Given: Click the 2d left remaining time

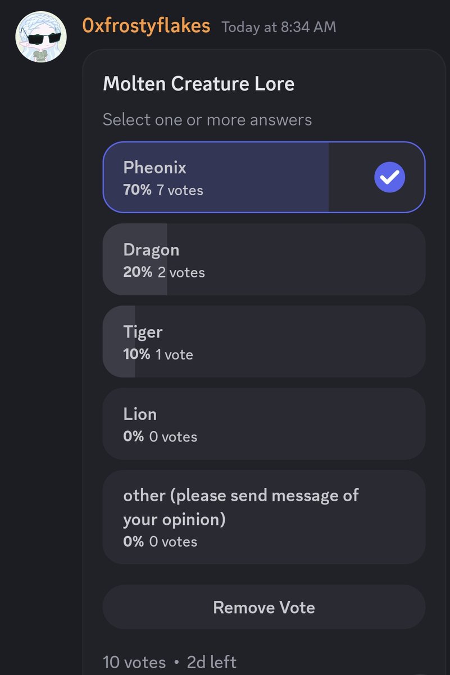Looking at the screenshot, I should 212,662.
